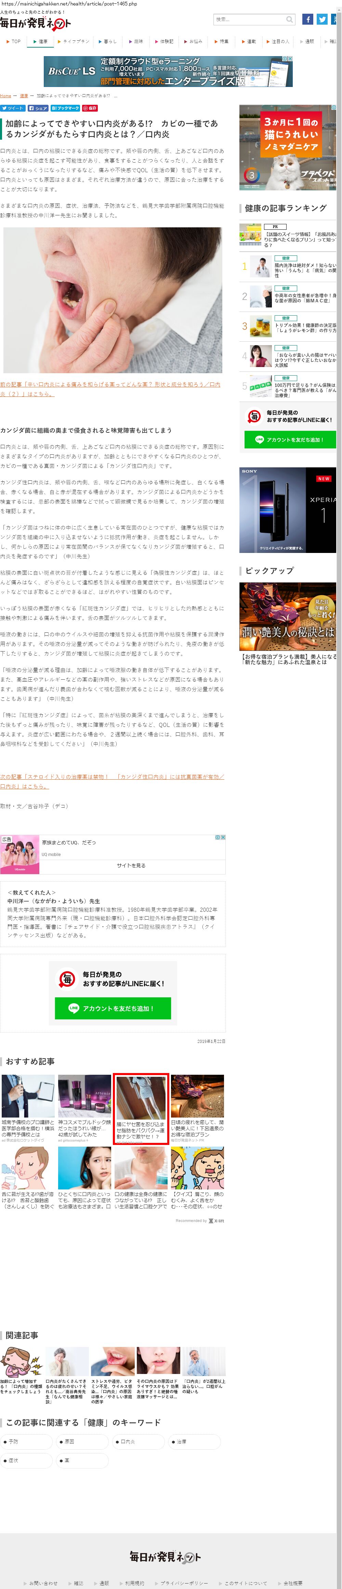Select the 症状 keyword tag
Screen dimensions: 342x1589
[x=26, y=1461]
